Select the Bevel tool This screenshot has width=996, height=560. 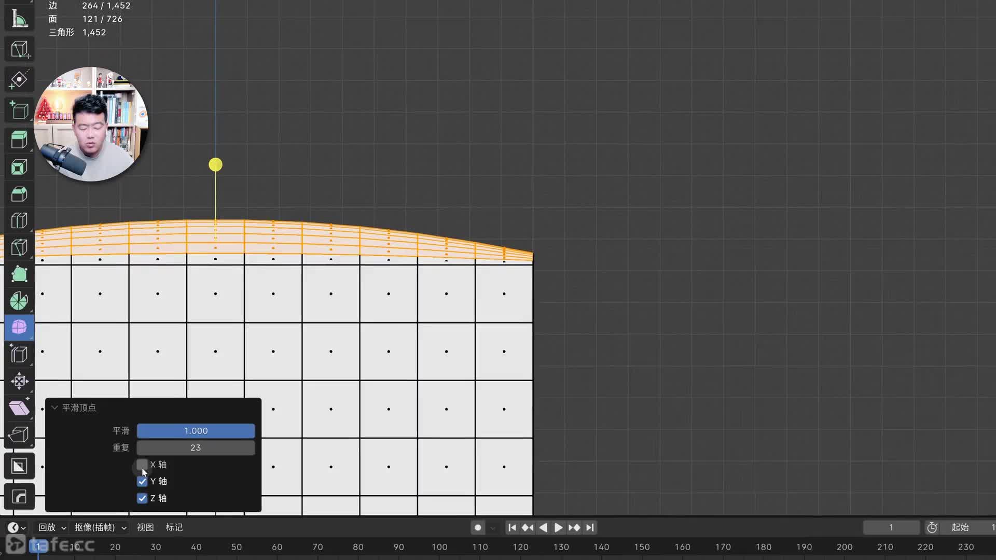coord(19,194)
